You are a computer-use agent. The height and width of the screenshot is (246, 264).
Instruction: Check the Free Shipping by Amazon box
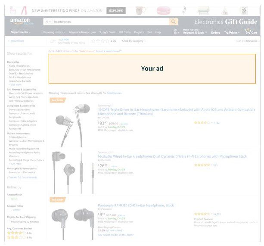(x=8, y=221)
